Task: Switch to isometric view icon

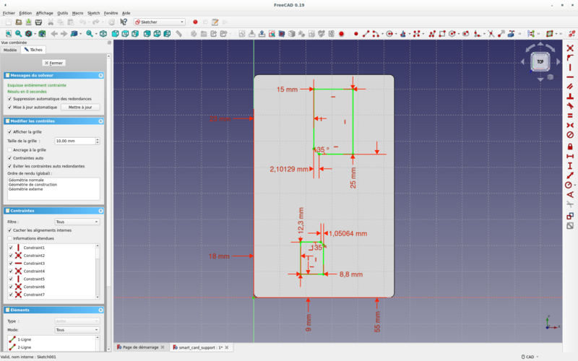Action: click(x=103, y=34)
